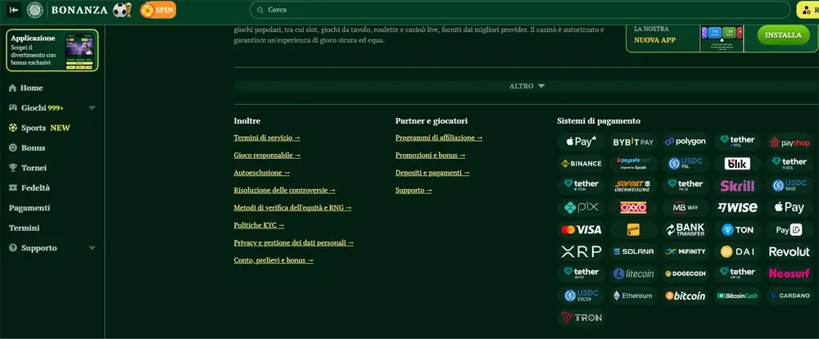The height and width of the screenshot is (339, 819).
Task: Click the Bonanza logo emblem
Action: coord(35,10)
